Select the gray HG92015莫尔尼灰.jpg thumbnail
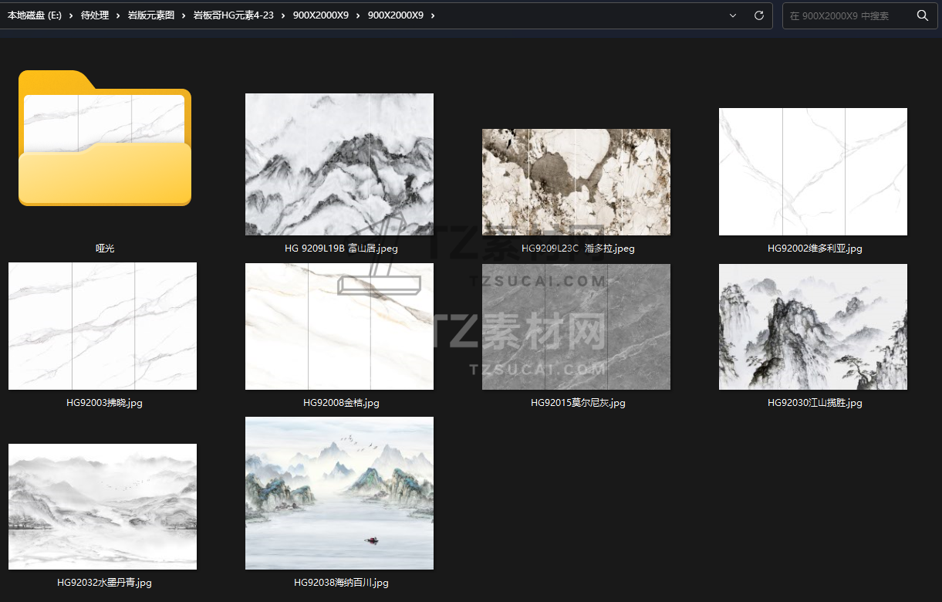This screenshot has width=942, height=602. (x=576, y=326)
